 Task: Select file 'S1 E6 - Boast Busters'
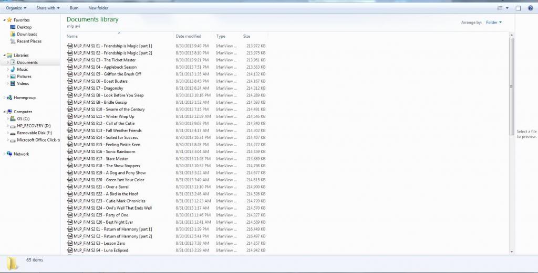click(100, 81)
